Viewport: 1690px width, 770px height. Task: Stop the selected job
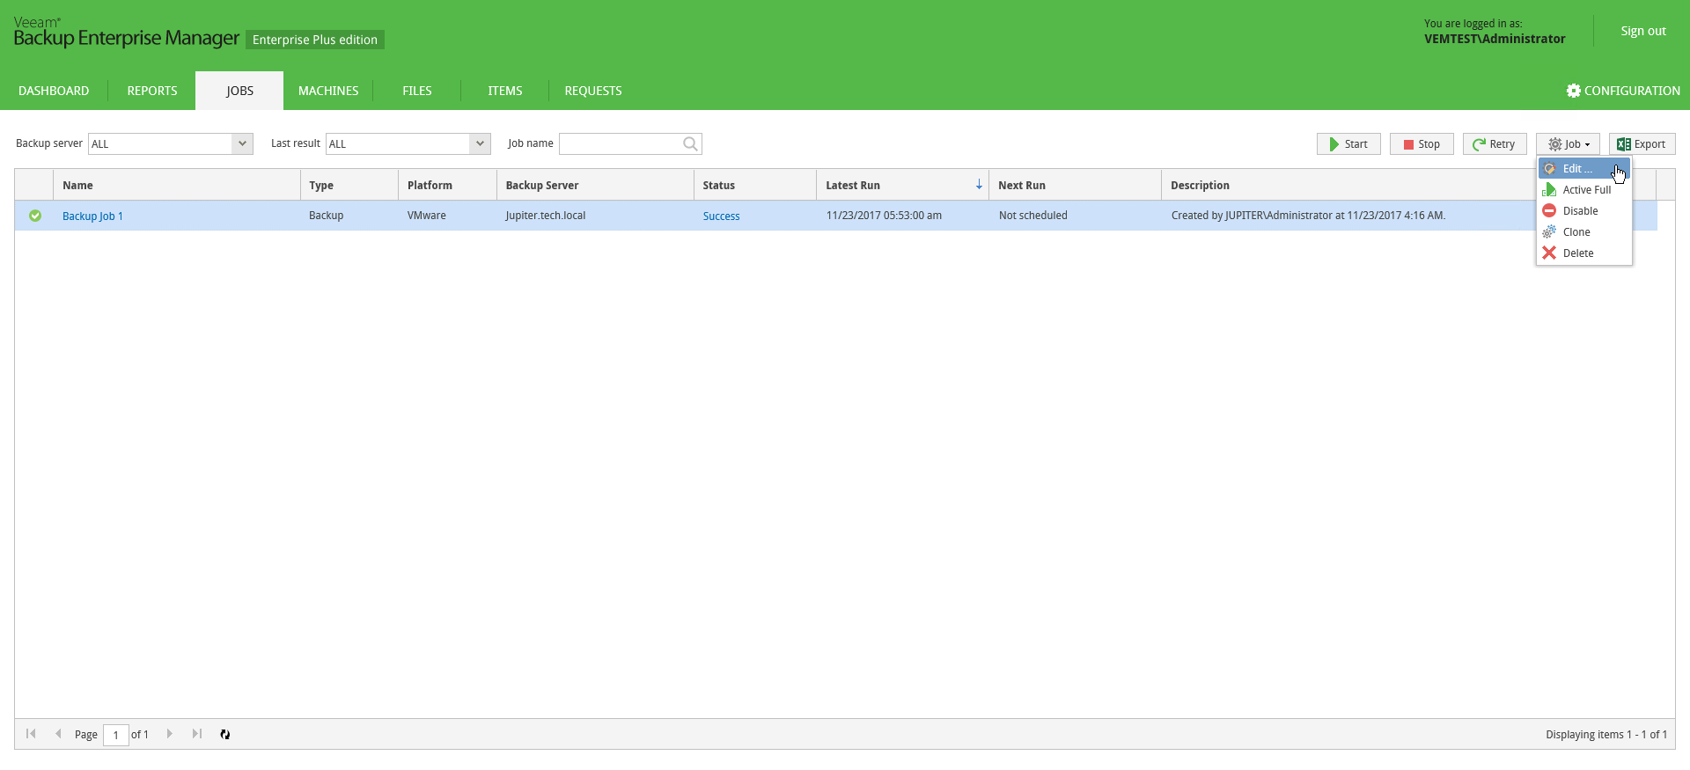click(x=1422, y=144)
